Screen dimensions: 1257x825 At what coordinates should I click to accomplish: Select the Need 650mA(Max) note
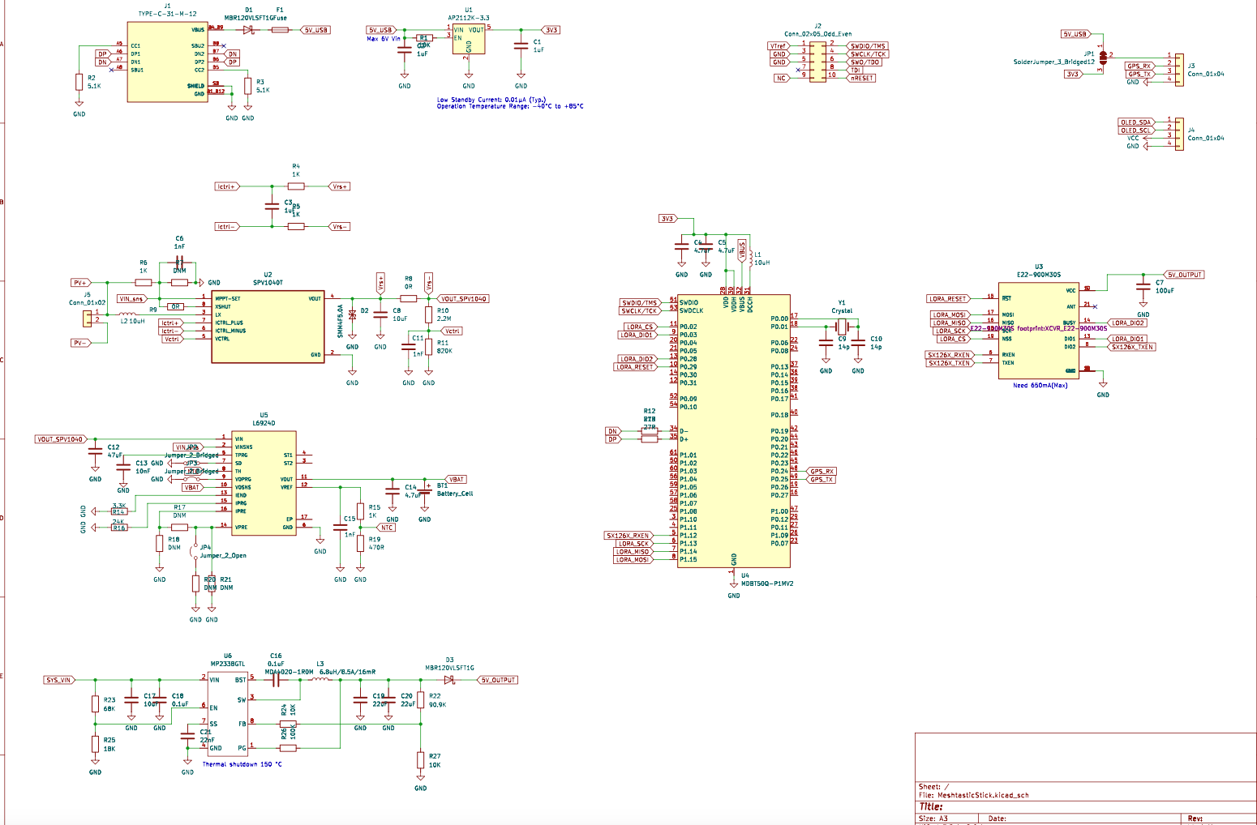click(1040, 386)
